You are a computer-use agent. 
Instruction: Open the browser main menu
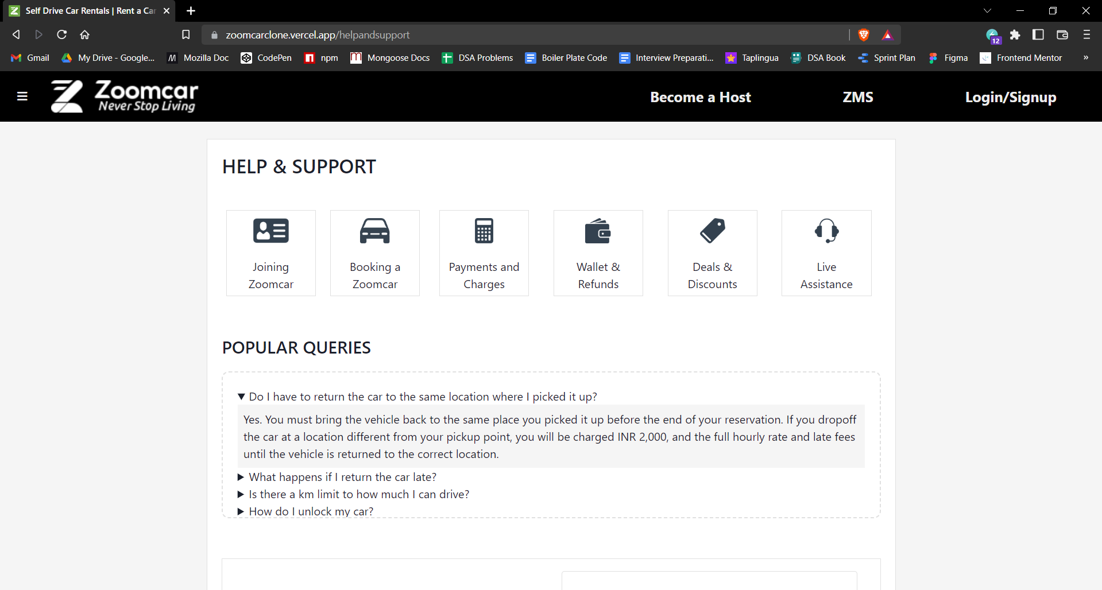1086,34
